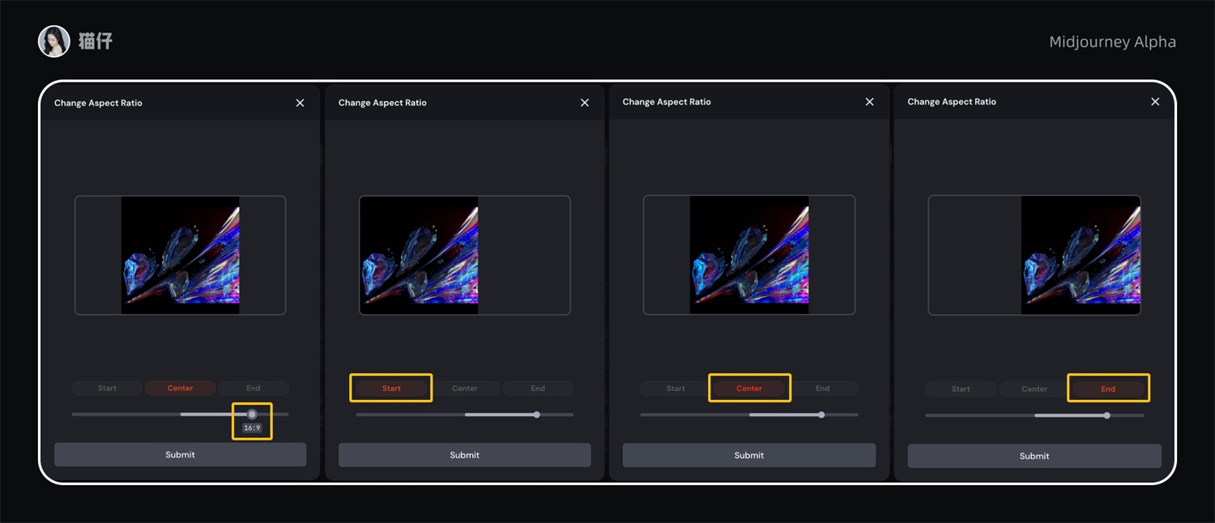Click the user avatar photo at top left
The image size is (1215, 523).
(x=54, y=41)
